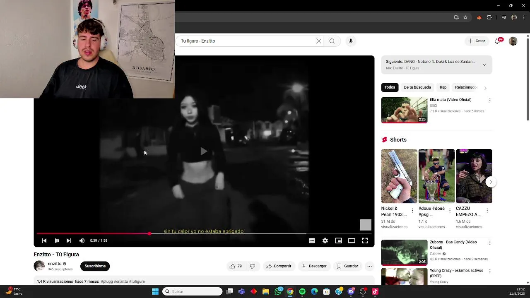Open YouTube notifications bell

pos(498,41)
